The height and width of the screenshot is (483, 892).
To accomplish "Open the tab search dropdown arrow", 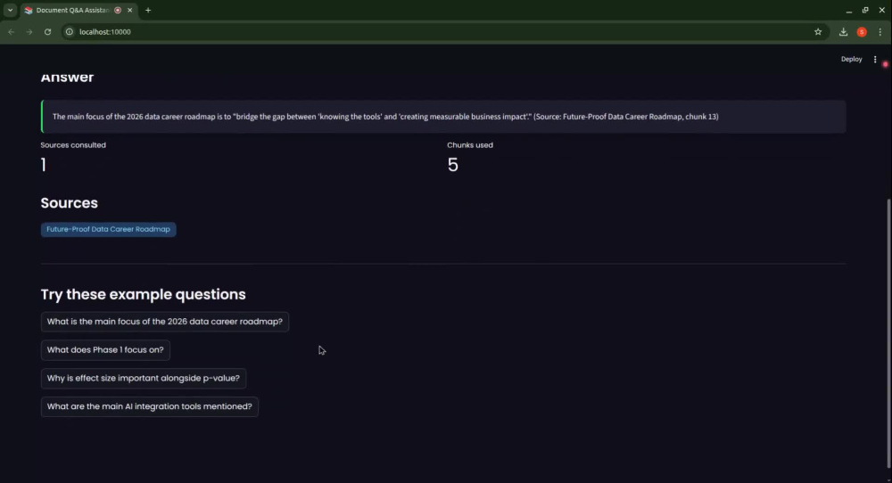I will click(x=10, y=10).
